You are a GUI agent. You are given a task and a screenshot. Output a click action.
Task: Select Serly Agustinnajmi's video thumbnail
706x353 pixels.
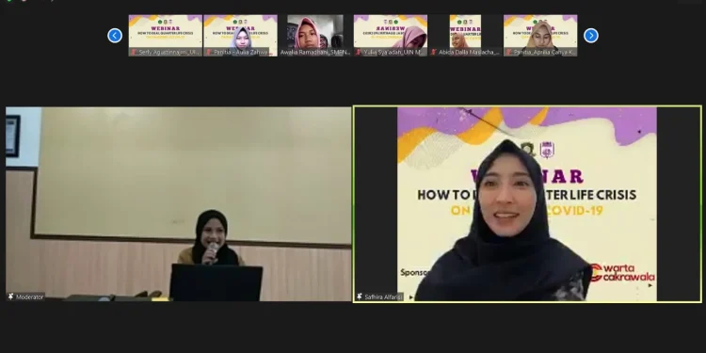click(x=166, y=36)
